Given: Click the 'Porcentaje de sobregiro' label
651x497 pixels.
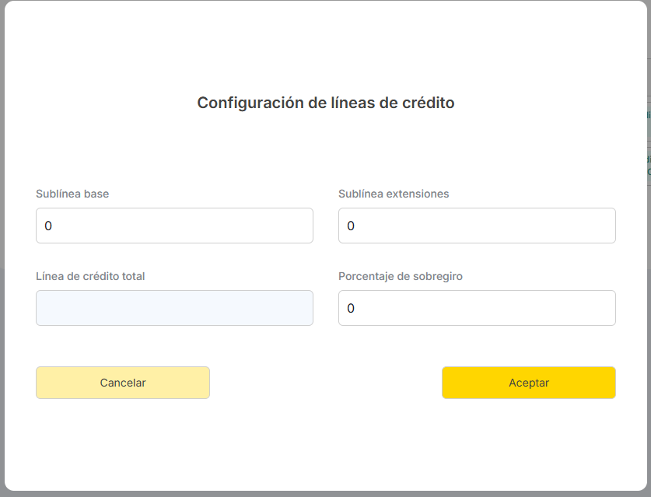Looking at the screenshot, I should coord(401,276).
